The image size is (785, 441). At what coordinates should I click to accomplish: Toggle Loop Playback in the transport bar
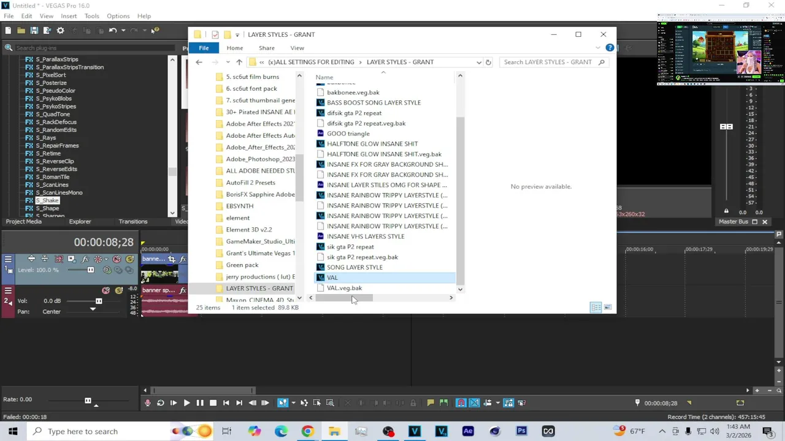coord(160,402)
